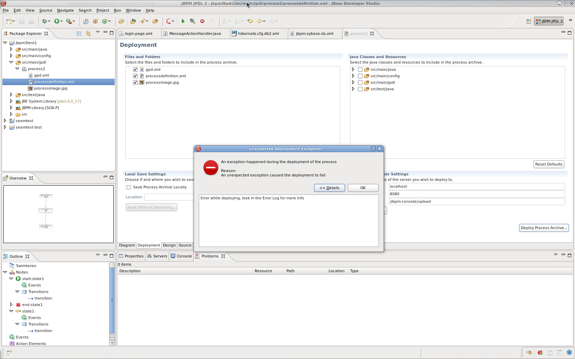
Task: Expand the seamtest project node
Action: pyautogui.click(x=5, y=121)
